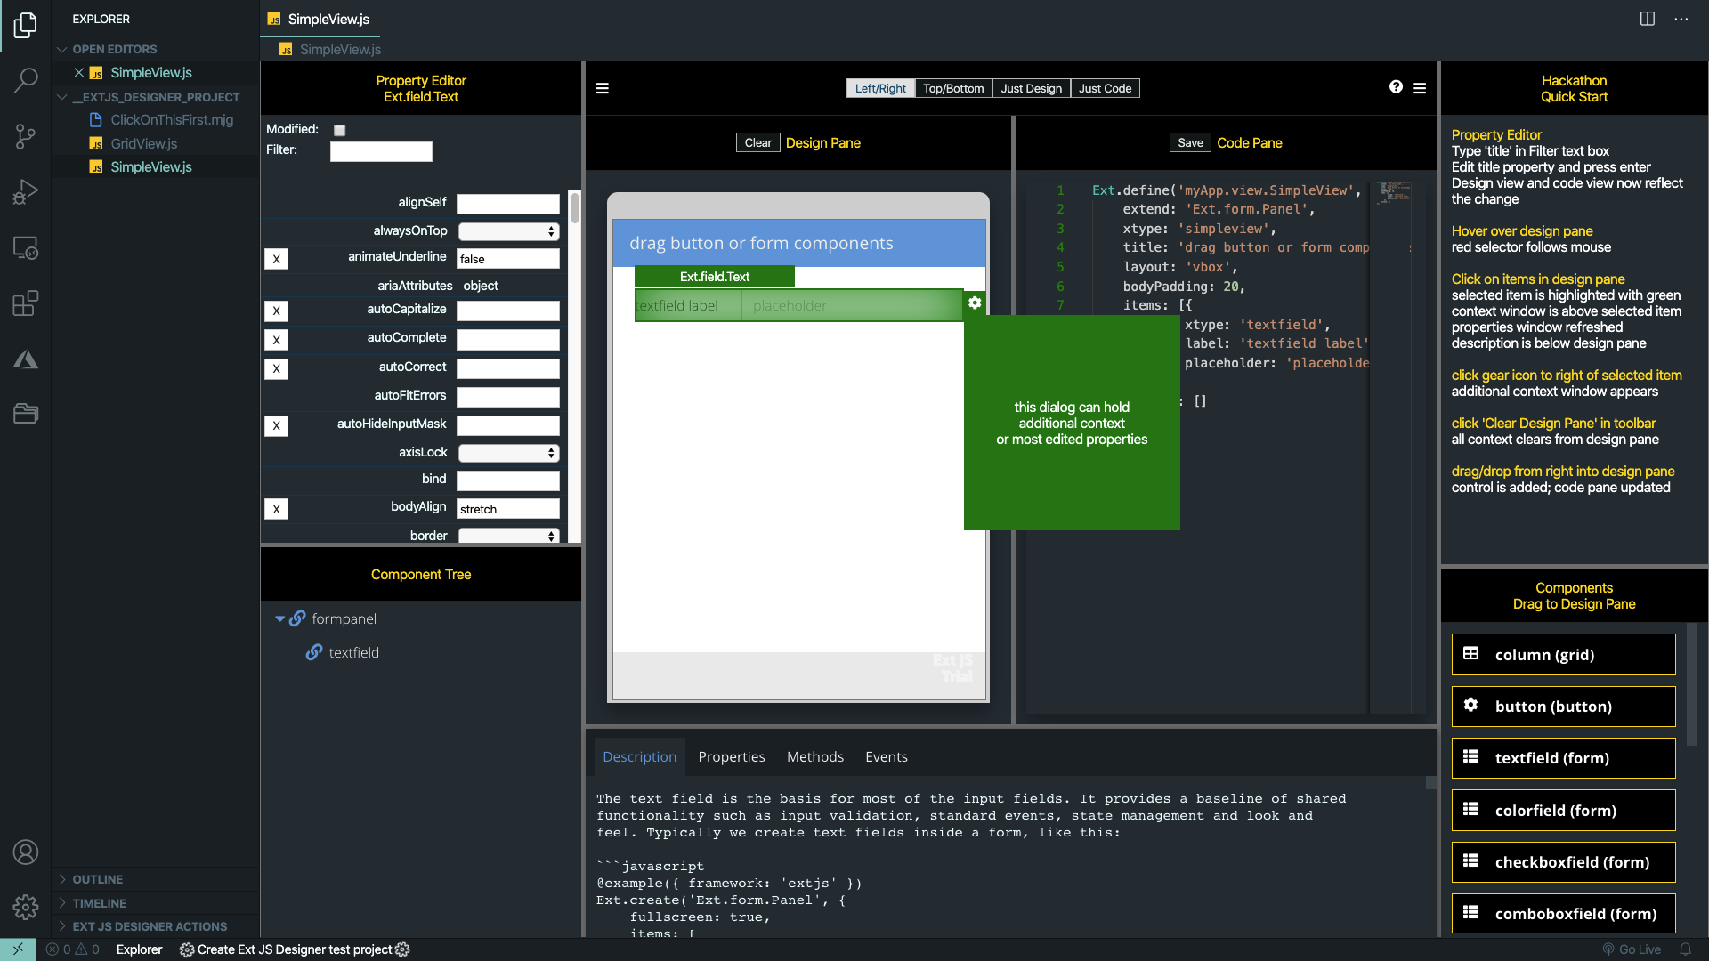Screen dimensions: 1709x961
Task: Switch to the Events tab
Action: 886,756
